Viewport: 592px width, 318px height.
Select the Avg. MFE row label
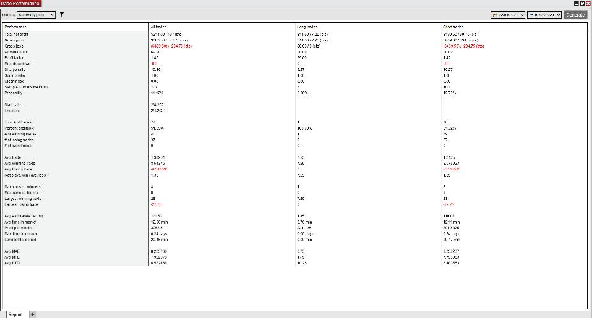(12, 257)
